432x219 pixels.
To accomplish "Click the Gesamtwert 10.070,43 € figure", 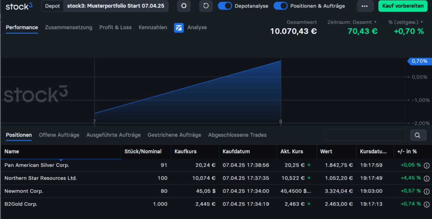I will point(294,31).
